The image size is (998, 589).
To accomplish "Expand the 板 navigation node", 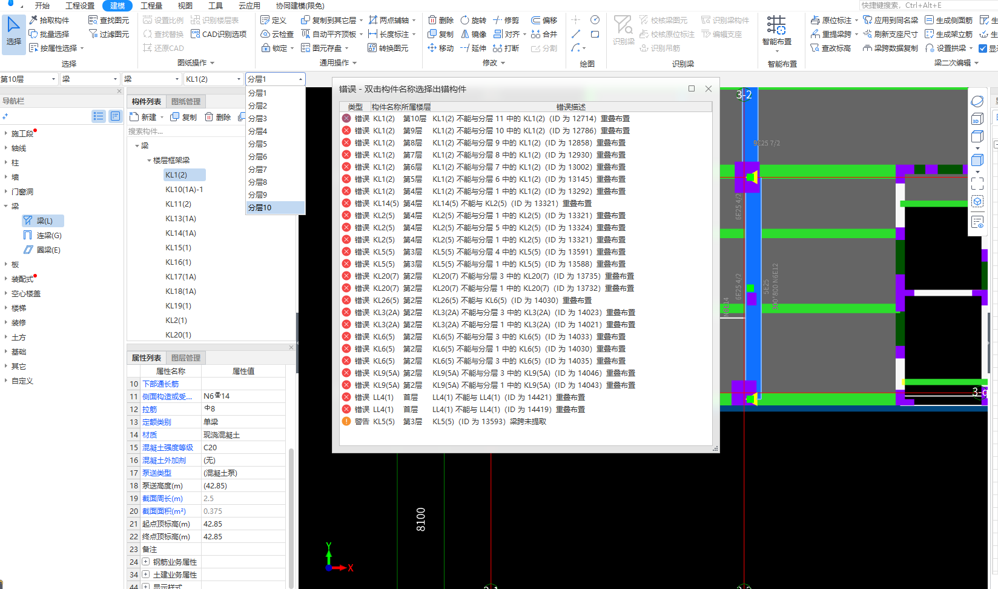I will tap(6, 264).
